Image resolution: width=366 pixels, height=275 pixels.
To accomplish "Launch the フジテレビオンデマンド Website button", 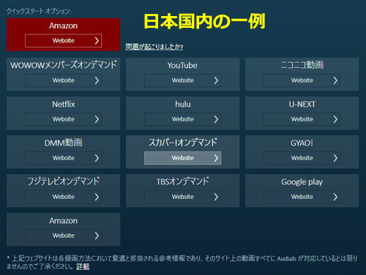I will tap(63, 197).
